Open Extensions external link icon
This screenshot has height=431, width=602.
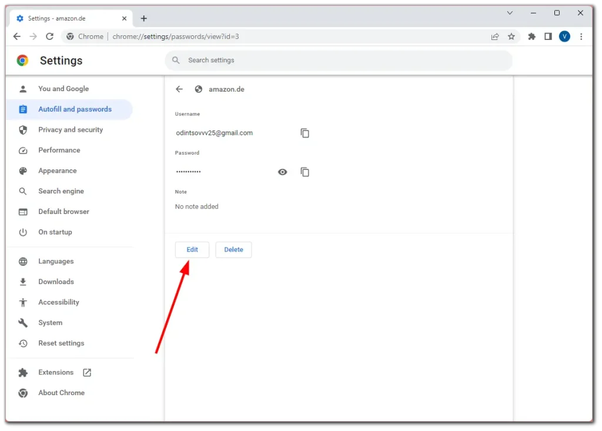[x=87, y=372]
